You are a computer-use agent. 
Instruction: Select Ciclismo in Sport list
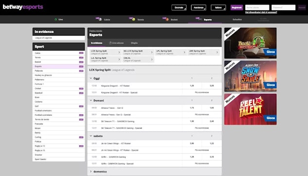[x=58, y=102]
